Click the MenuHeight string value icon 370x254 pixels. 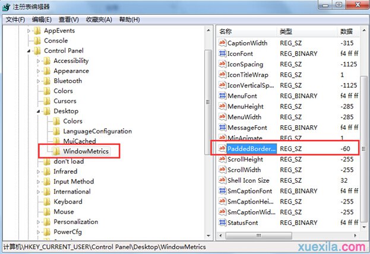coord(222,106)
